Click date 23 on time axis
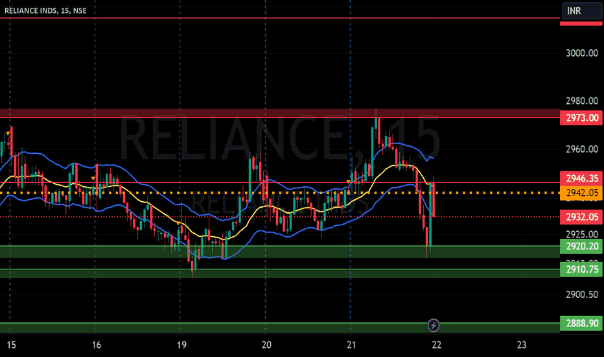The height and width of the screenshot is (357, 604). point(522,345)
